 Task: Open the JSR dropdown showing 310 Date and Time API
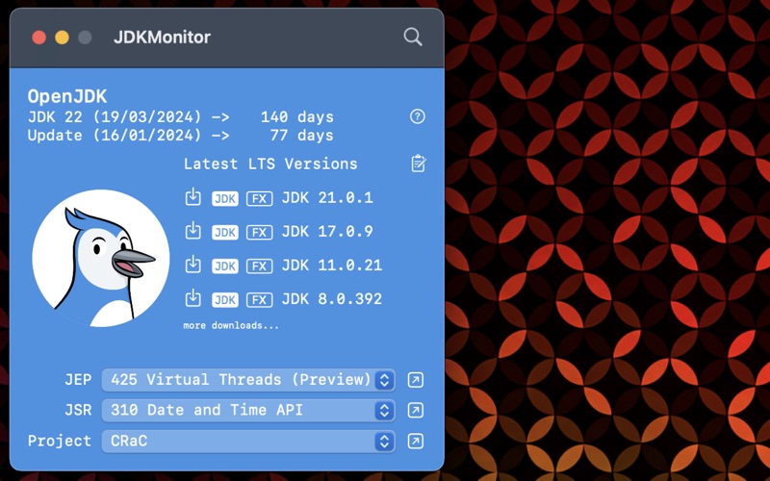248,411
